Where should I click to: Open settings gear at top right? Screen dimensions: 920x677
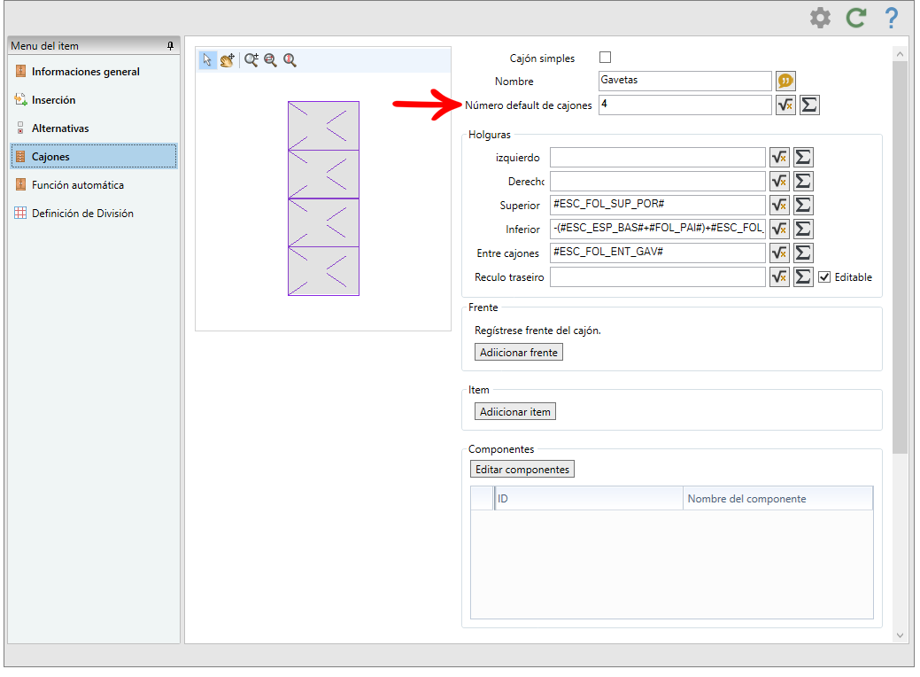click(820, 18)
